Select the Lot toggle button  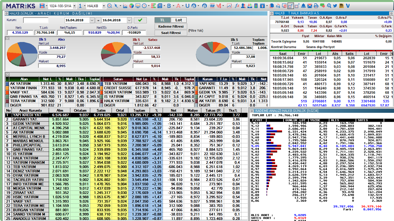coord(179,20)
